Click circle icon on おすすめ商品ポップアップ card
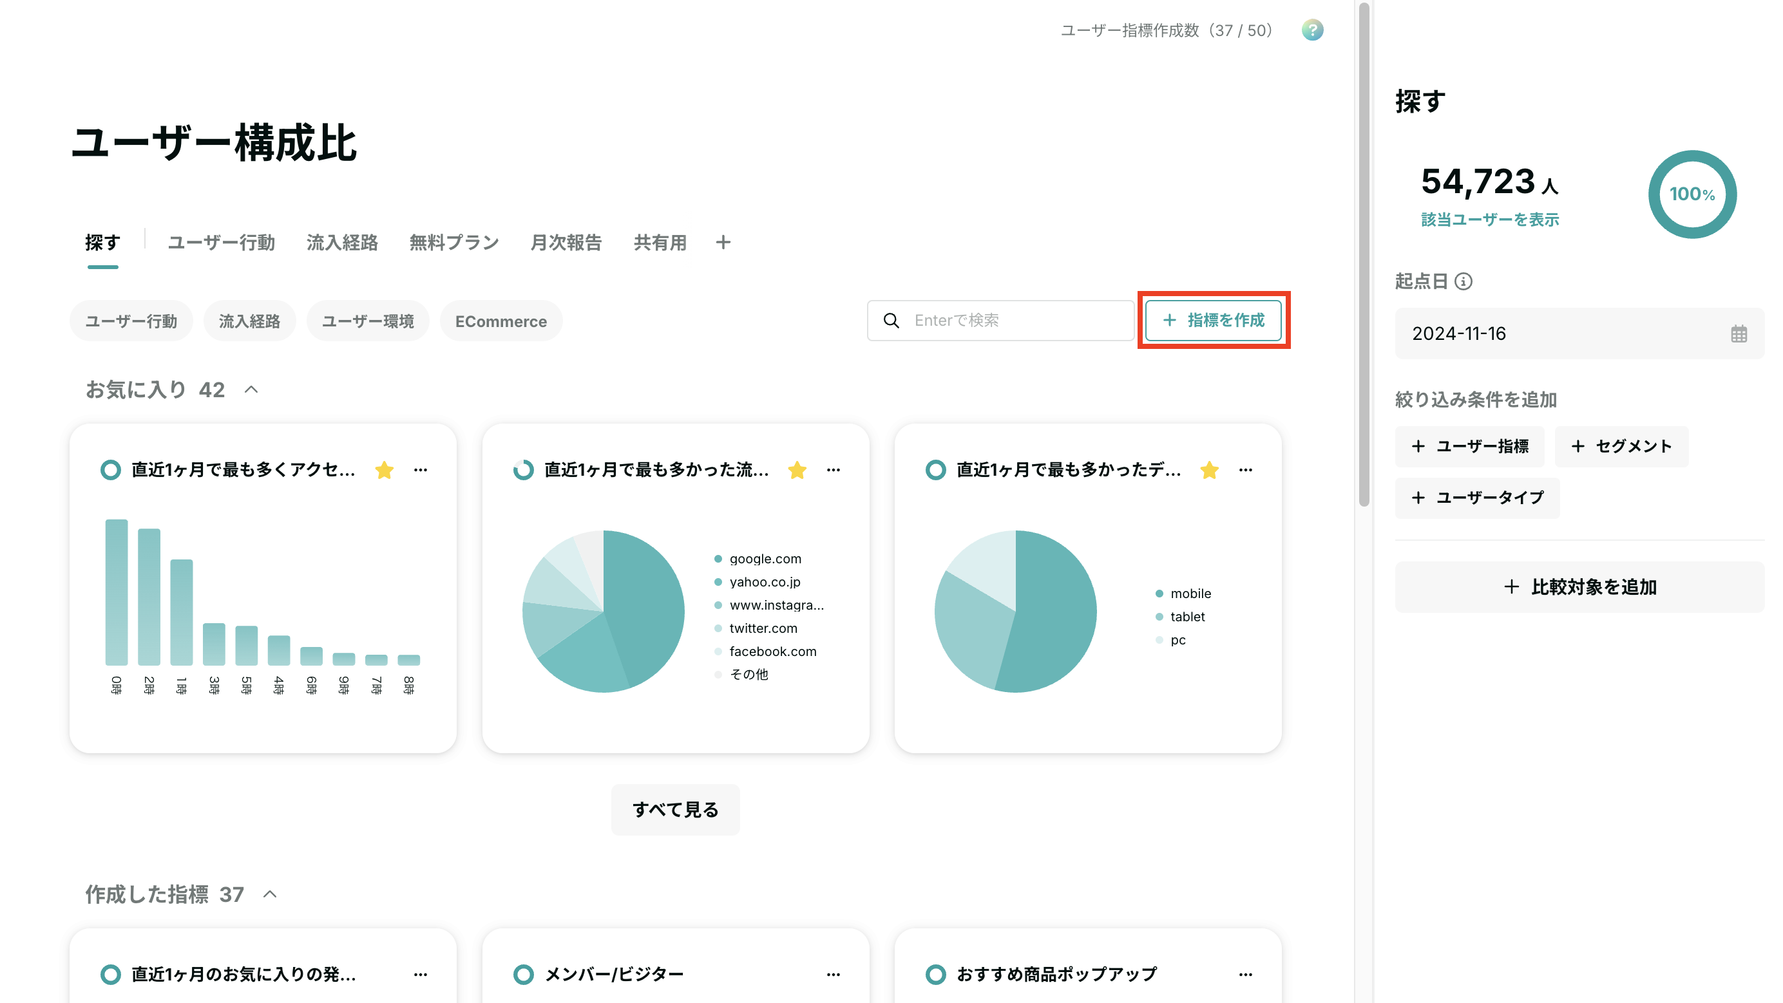This screenshot has height=1003, width=1783. (935, 974)
